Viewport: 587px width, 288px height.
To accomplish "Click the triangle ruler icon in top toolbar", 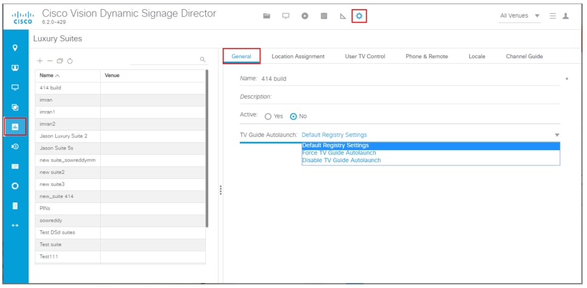I will point(343,16).
